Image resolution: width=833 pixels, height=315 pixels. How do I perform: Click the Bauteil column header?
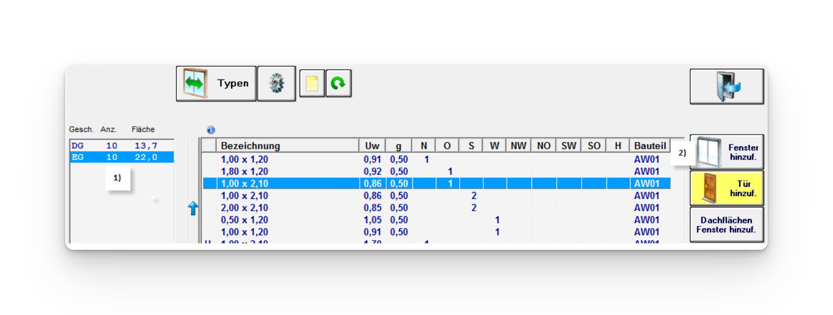point(649,146)
